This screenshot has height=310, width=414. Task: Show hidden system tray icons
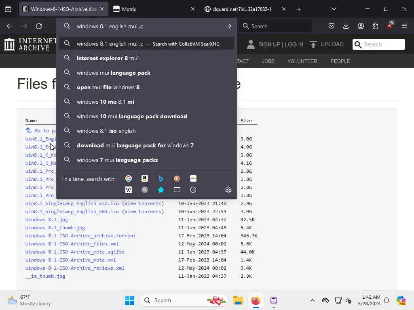pyautogui.click(x=313, y=300)
